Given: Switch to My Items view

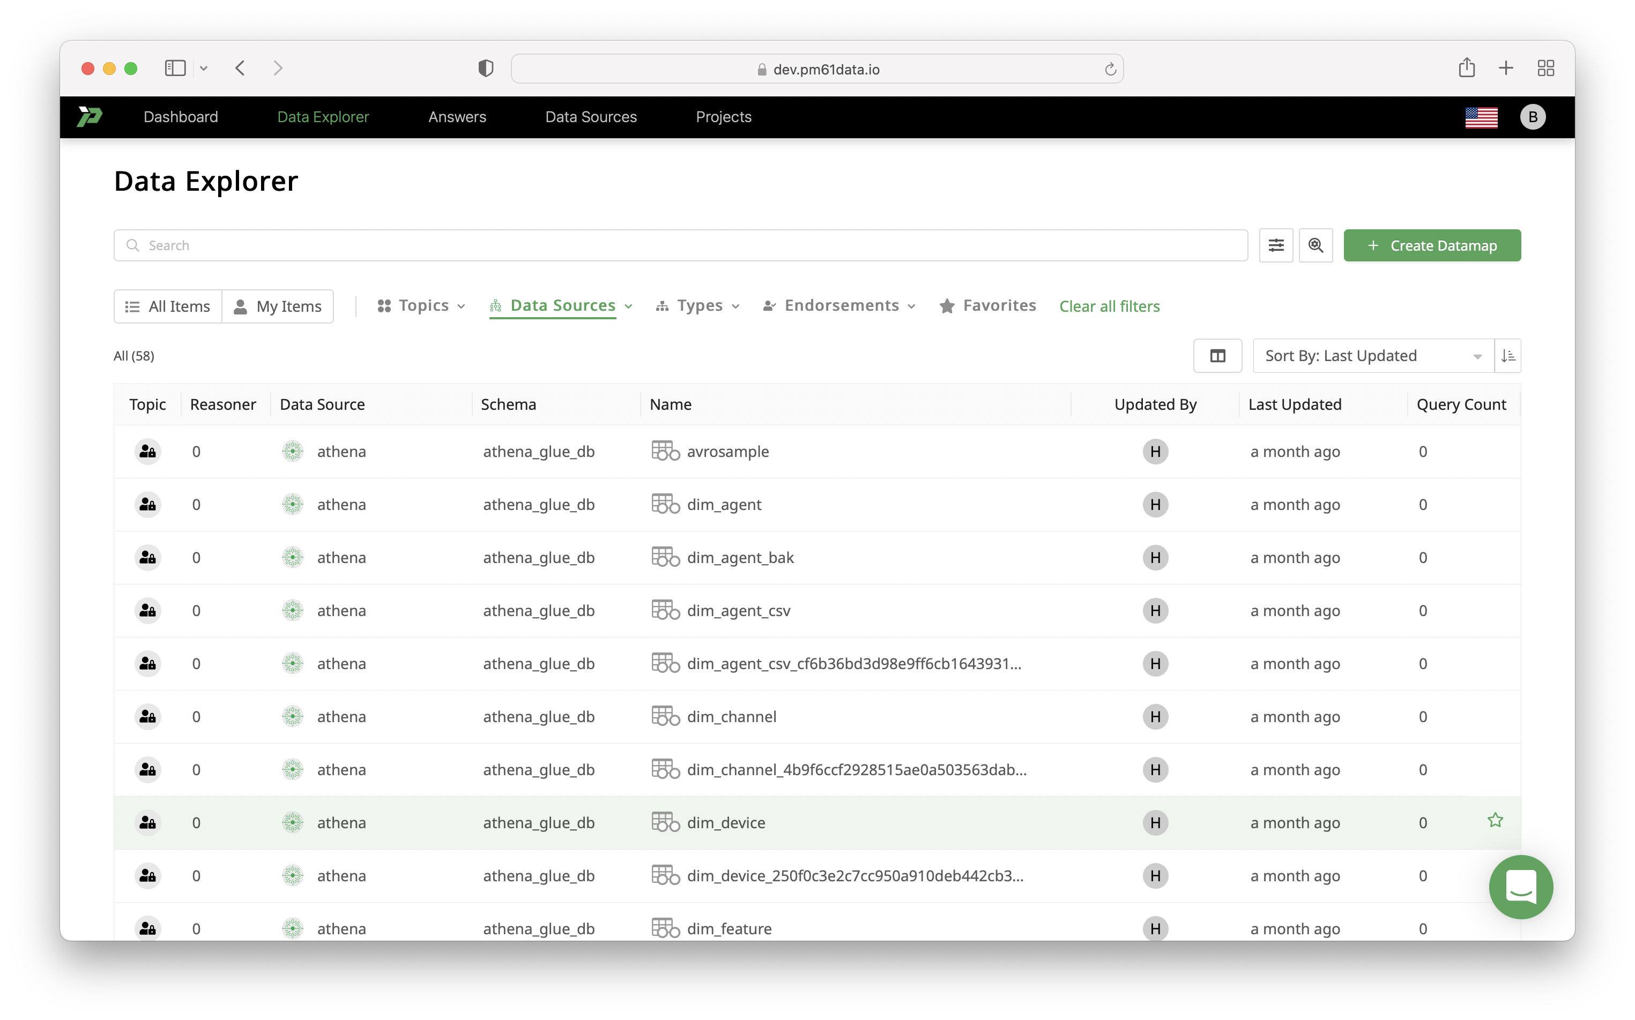Looking at the screenshot, I should [x=278, y=306].
